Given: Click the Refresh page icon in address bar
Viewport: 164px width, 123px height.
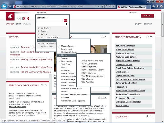Looking at the screenshot, I should click(110, 7).
